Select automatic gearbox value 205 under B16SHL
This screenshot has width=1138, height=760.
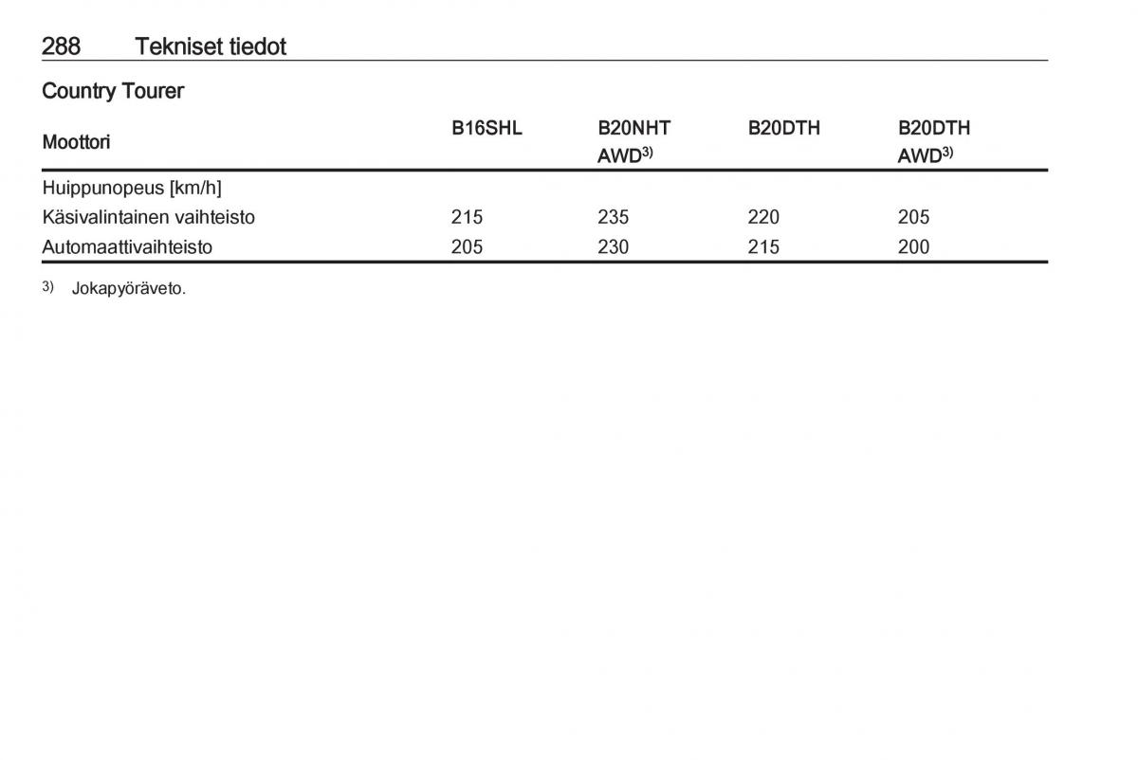coord(467,246)
